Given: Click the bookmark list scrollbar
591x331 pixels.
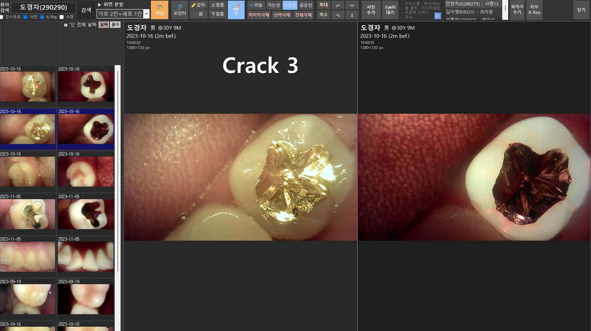Looking at the screenshot, I should tap(505, 10).
